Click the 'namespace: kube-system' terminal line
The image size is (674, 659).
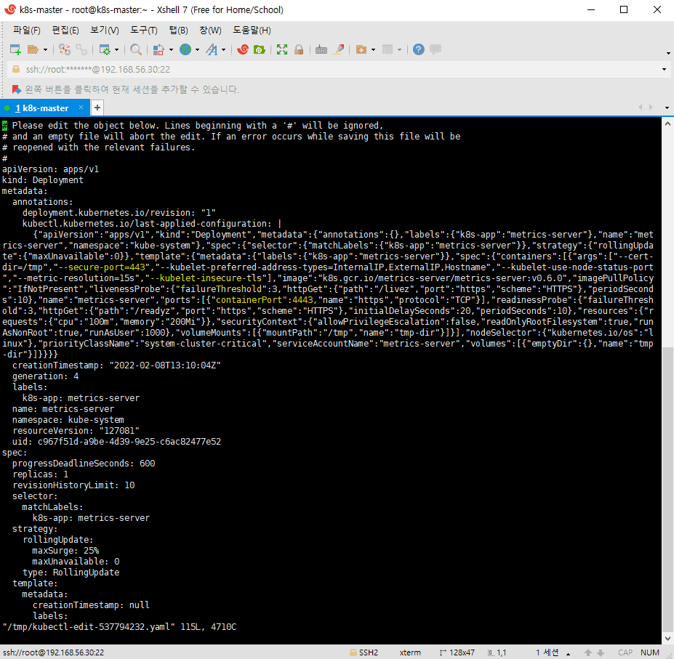[68, 420]
